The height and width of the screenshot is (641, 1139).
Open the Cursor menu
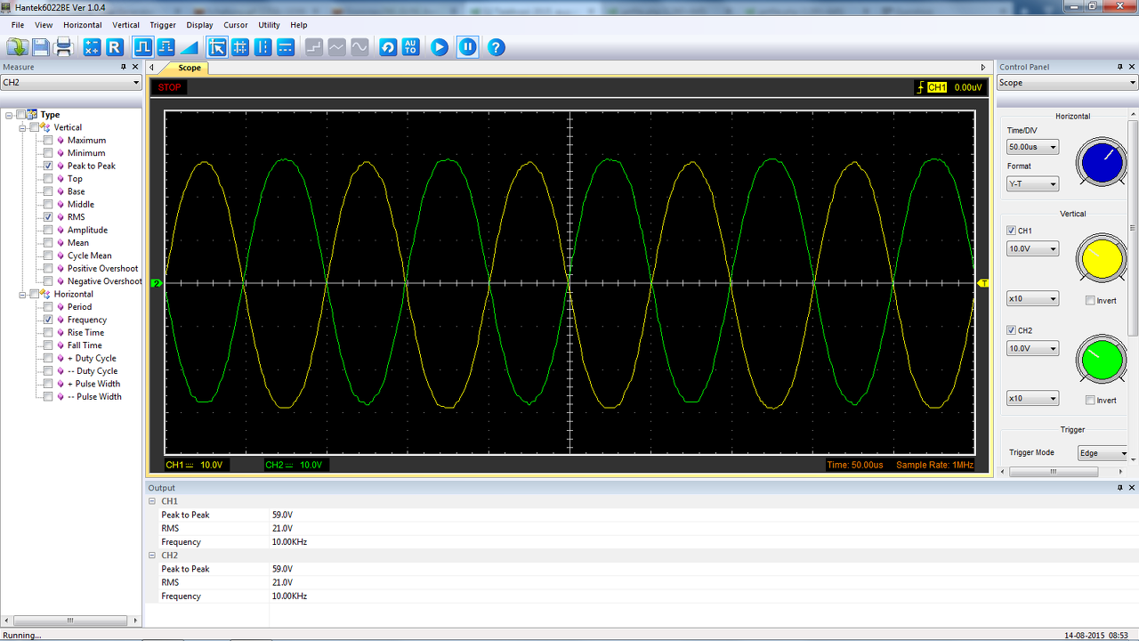[236, 25]
